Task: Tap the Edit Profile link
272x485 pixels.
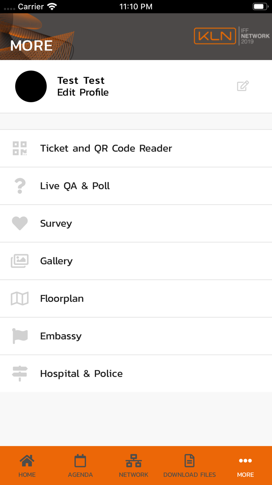Action: pyautogui.click(x=83, y=92)
